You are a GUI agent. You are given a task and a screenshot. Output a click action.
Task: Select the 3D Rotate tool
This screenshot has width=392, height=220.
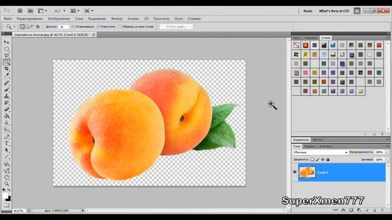click(7, 164)
